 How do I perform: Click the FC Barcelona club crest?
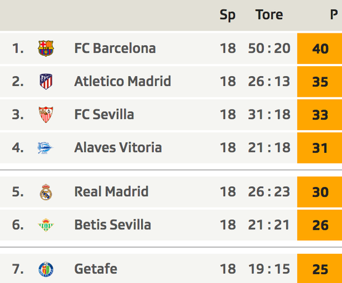point(46,48)
